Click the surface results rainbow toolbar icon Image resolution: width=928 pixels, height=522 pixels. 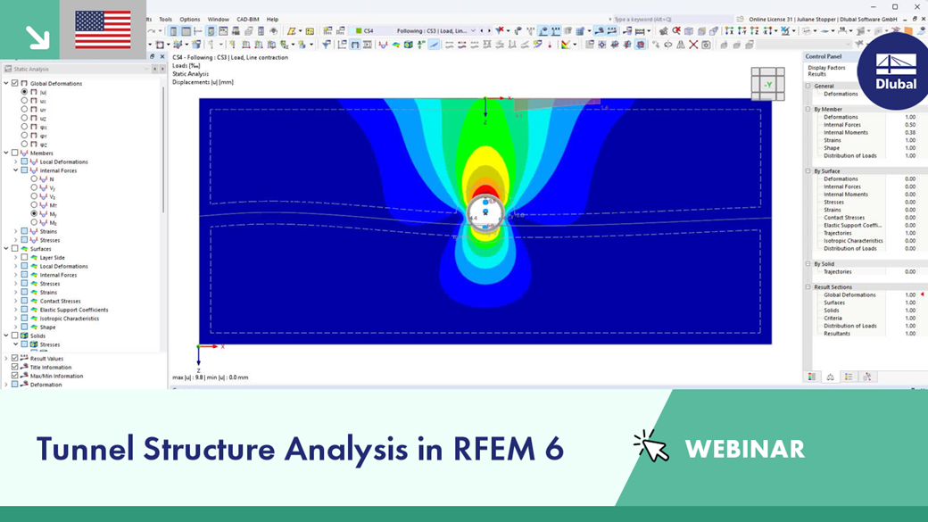(396, 45)
